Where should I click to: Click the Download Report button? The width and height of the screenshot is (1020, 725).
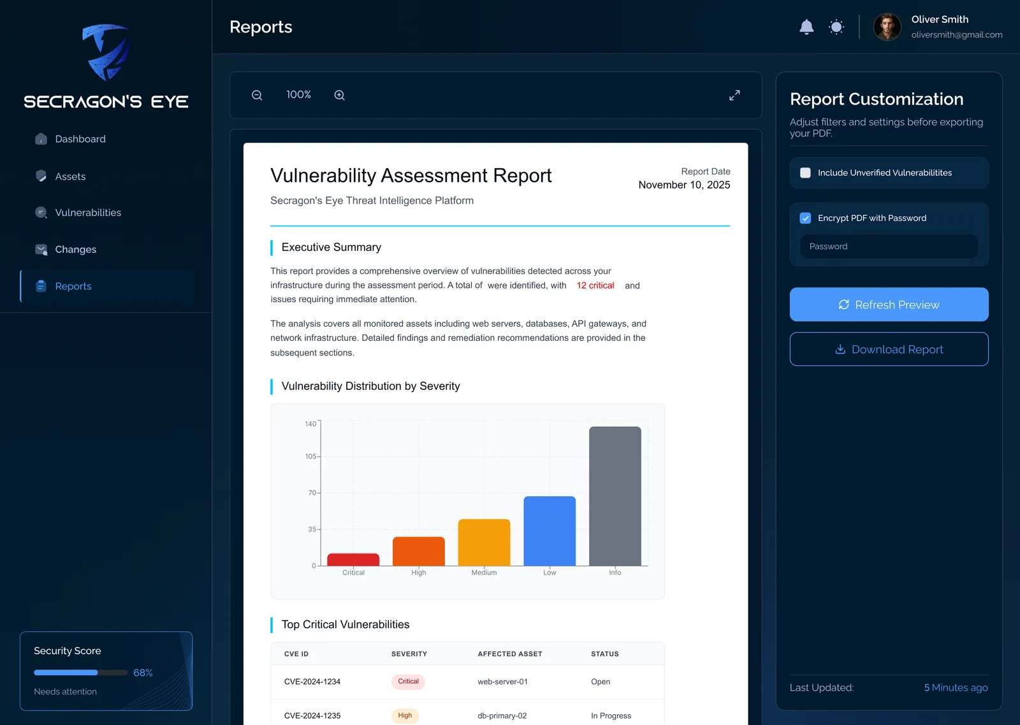coord(889,349)
